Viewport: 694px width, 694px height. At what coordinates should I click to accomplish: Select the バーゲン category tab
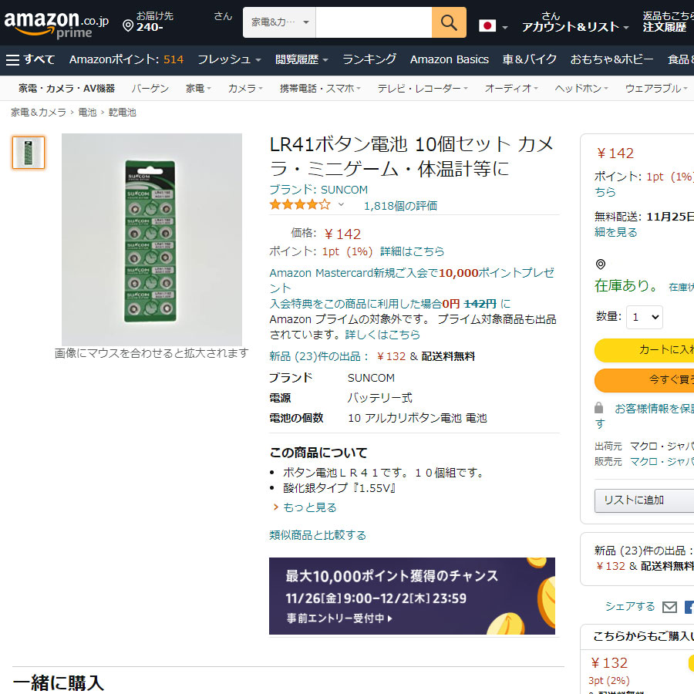pos(150,89)
